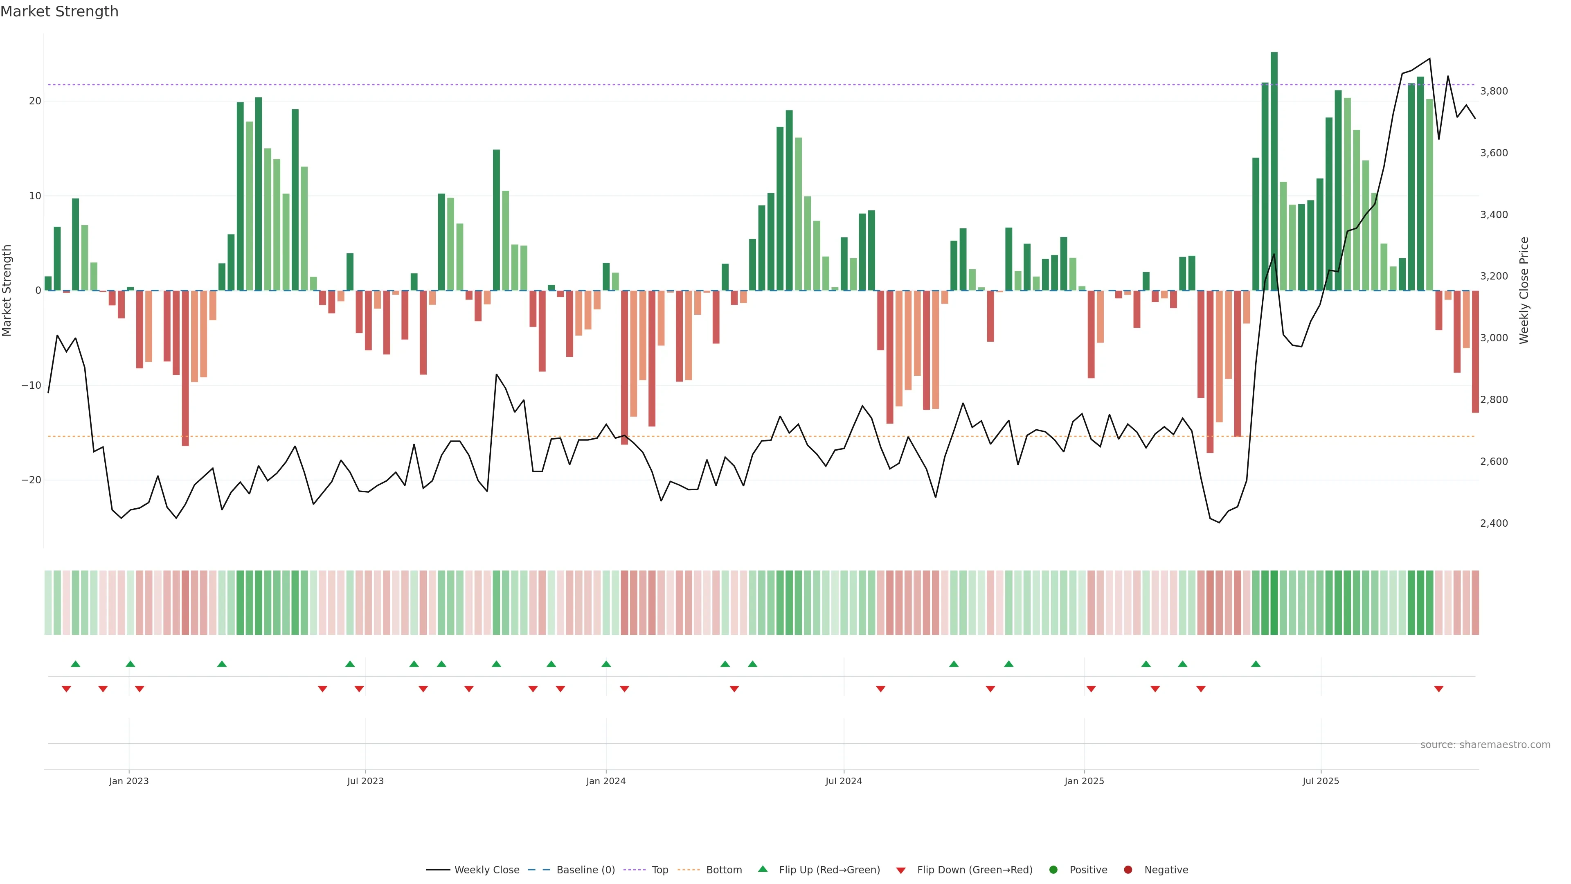Click the source: sharemaestro.com text
Viewport: 1571px width, 884px height.
pos(1485,744)
